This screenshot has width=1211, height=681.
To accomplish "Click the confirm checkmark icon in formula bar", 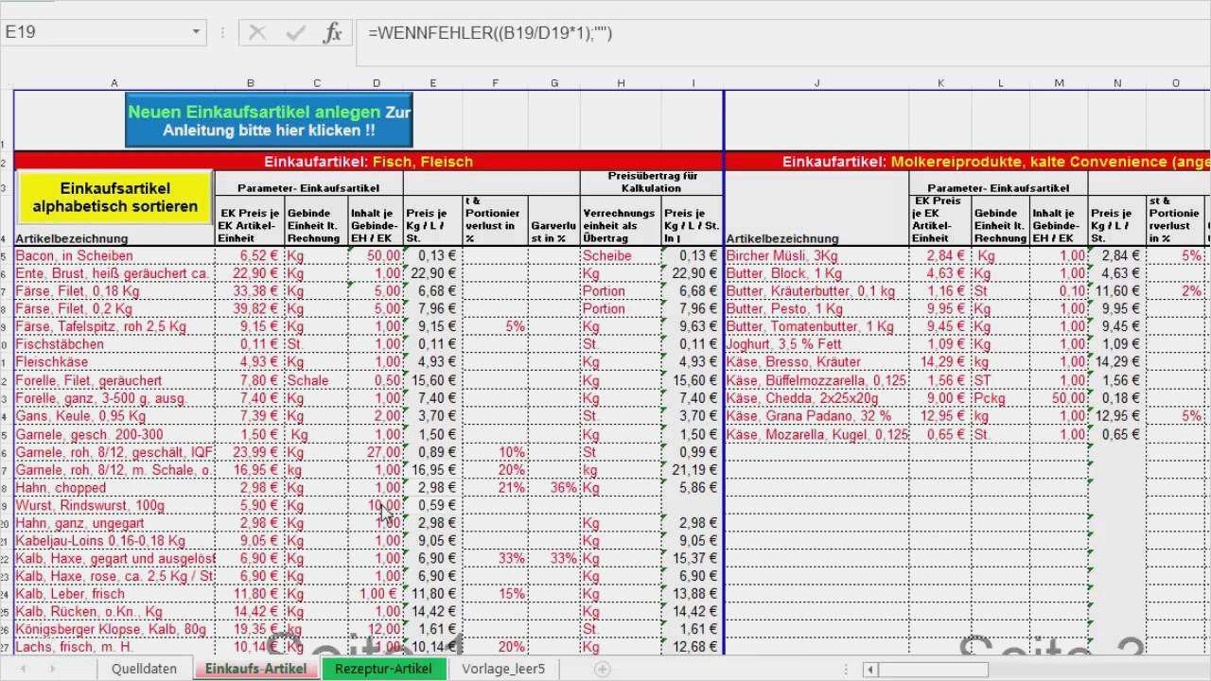I will point(295,33).
